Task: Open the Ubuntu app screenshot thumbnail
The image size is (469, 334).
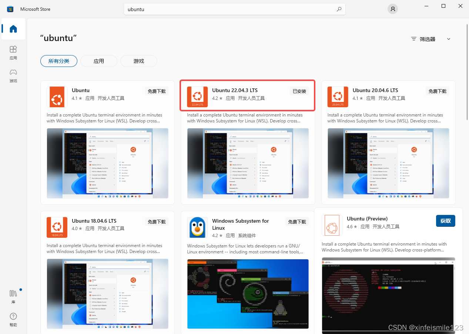Action: (107, 163)
